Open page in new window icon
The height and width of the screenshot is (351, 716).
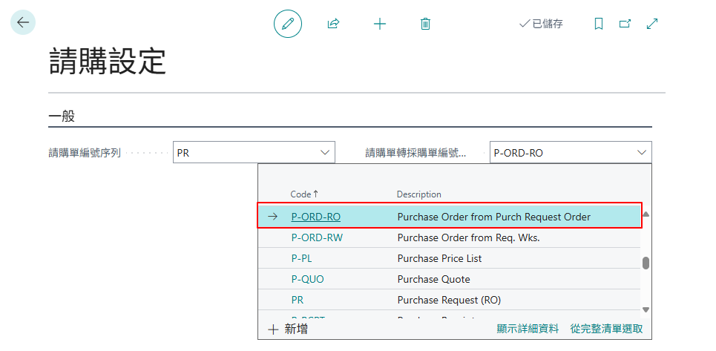click(x=625, y=24)
